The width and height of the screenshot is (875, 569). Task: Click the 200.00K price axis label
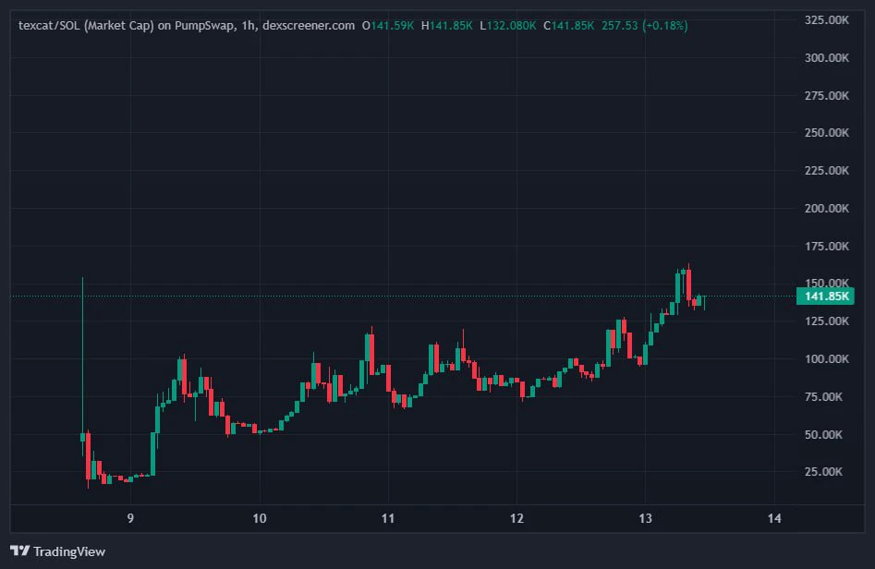pyautogui.click(x=826, y=209)
